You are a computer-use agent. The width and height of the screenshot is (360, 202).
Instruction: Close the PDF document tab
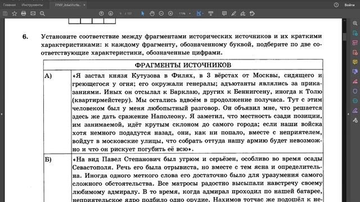[x=84, y=5]
